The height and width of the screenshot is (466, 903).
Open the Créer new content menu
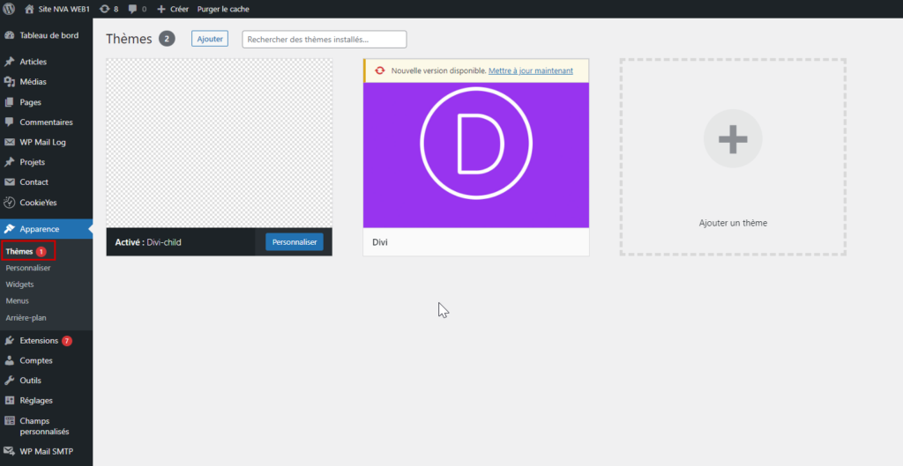pyautogui.click(x=173, y=9)
